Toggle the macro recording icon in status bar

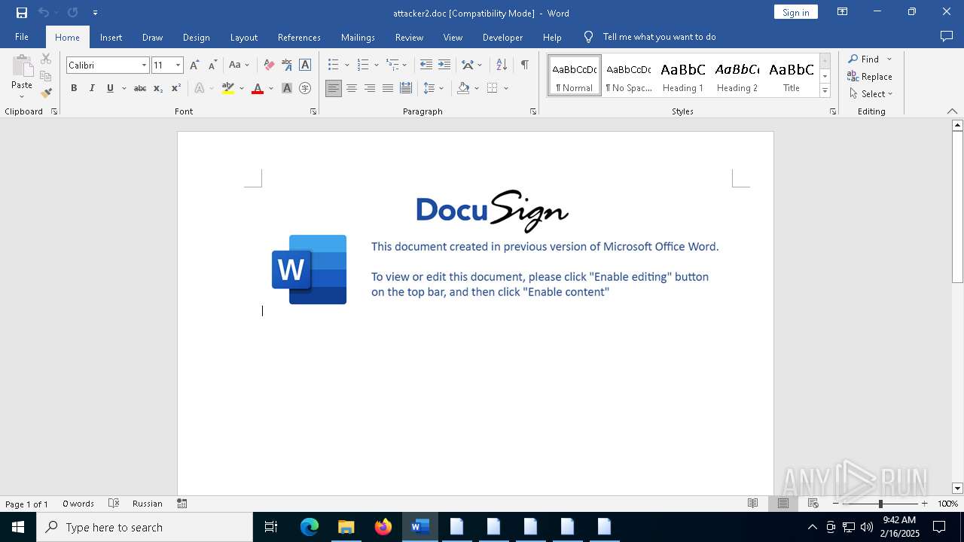[x=182, y=504]
